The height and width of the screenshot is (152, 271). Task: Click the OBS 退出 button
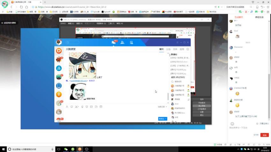[x=202, y=115]
